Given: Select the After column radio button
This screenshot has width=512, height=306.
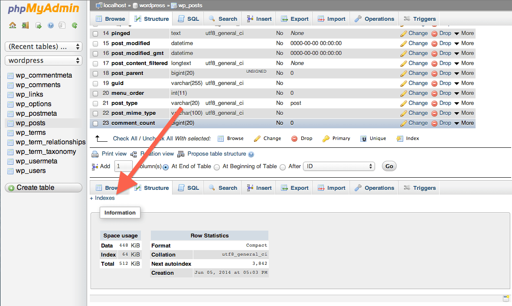Looking at the screenshot, I should (x=283, y=167).
